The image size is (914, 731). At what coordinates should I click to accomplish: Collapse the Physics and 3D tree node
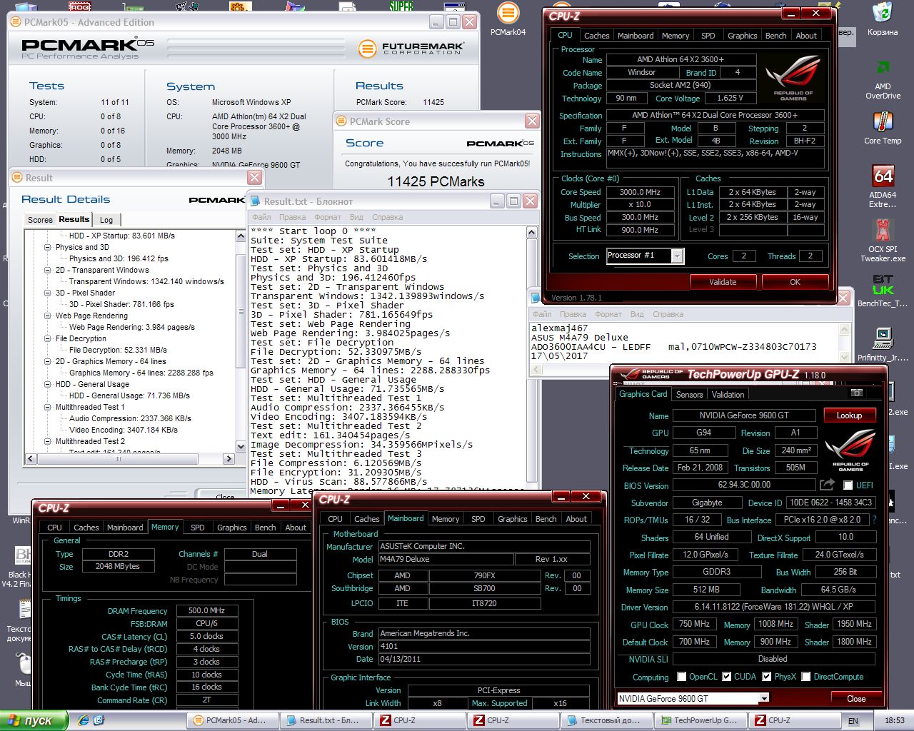pyautogui.click(x=48, y=247)
